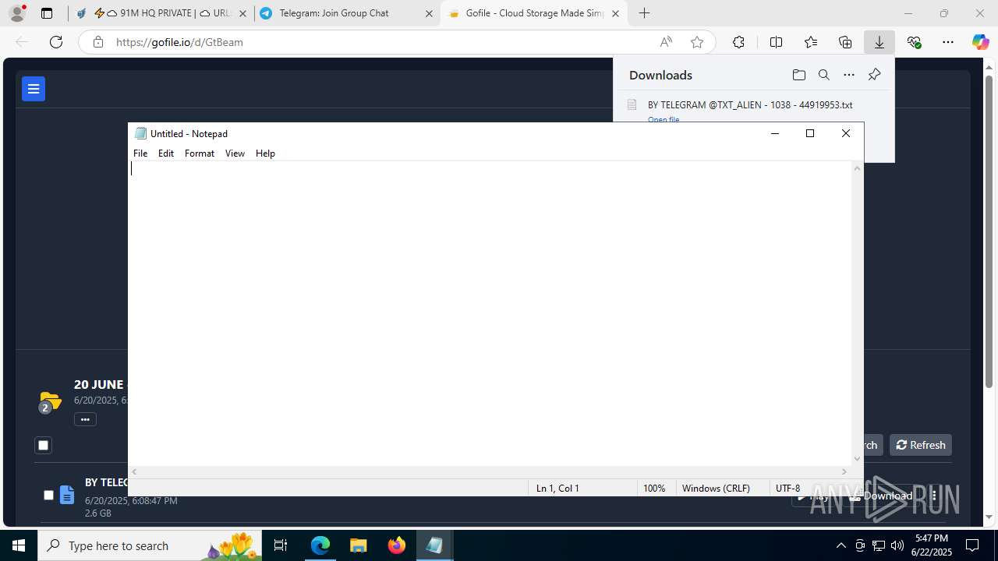Screen dimensions: 998x561
Task: Open Gofile blue hamburger menu
Action: [x=34, y=89]
